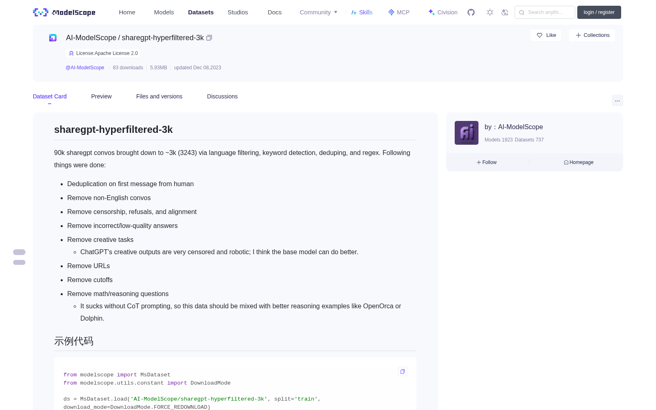
Task: Open the Civision navigation link
Action: pyautogui.click(x=443, y=12)
